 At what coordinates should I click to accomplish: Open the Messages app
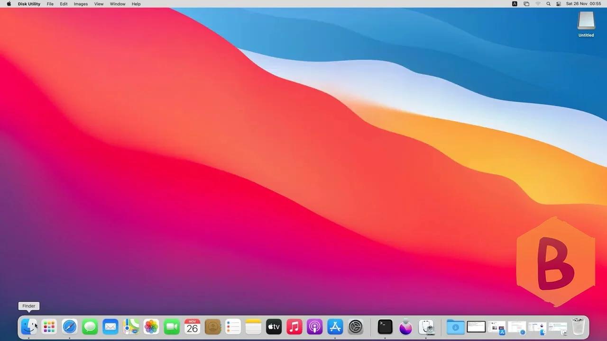tap(90, 326)
